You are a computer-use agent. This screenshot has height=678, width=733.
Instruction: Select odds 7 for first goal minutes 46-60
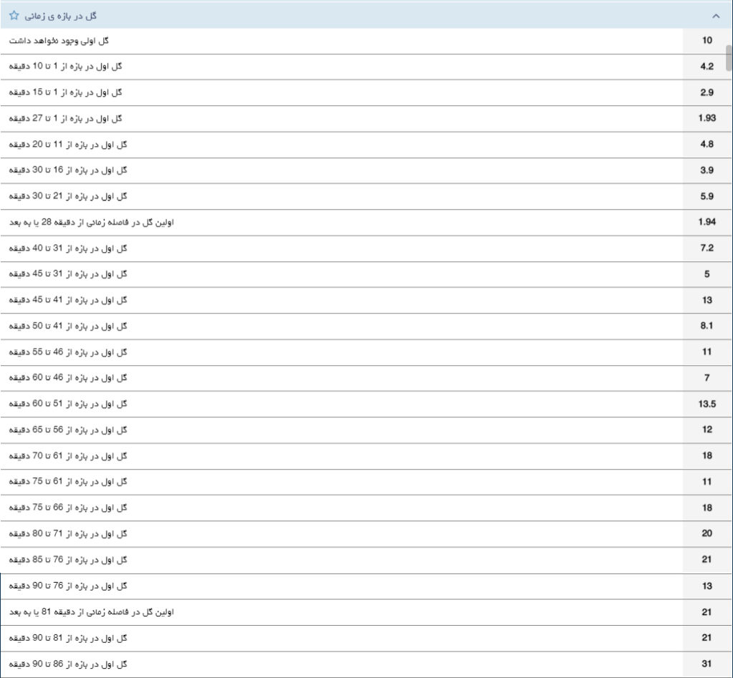[x=707, y=377]
